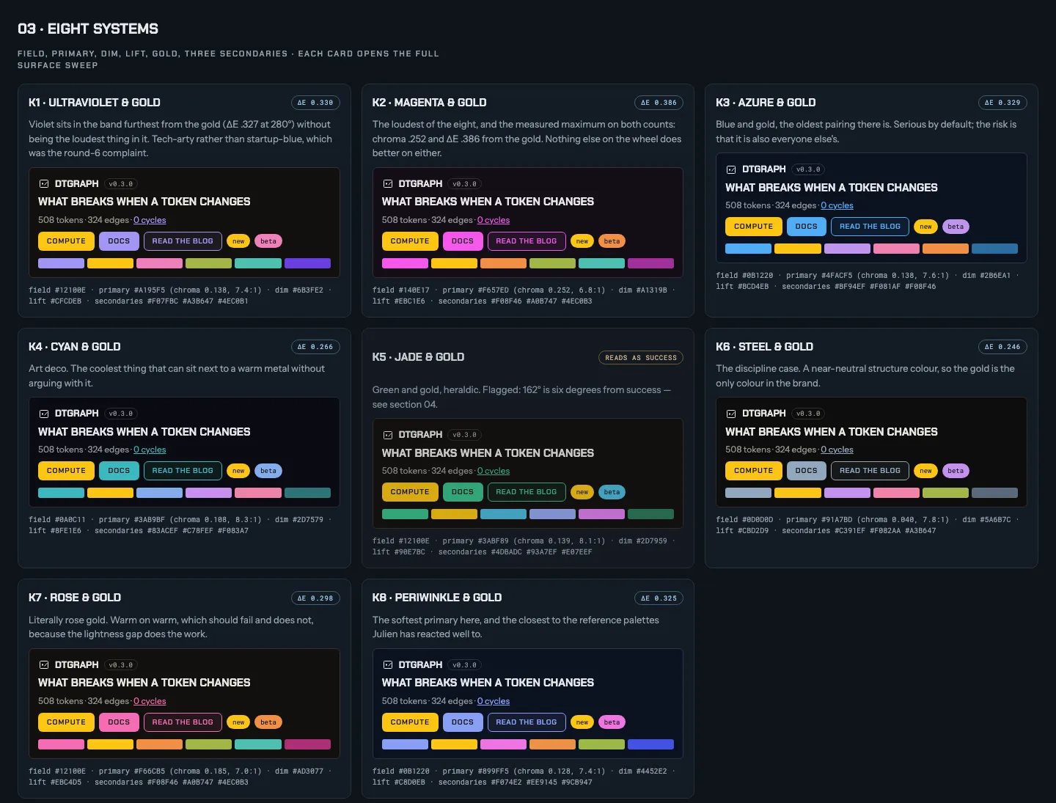
Task: Click the ΔE 0.329 badge on K3 card
Action: coord(1002,103)
